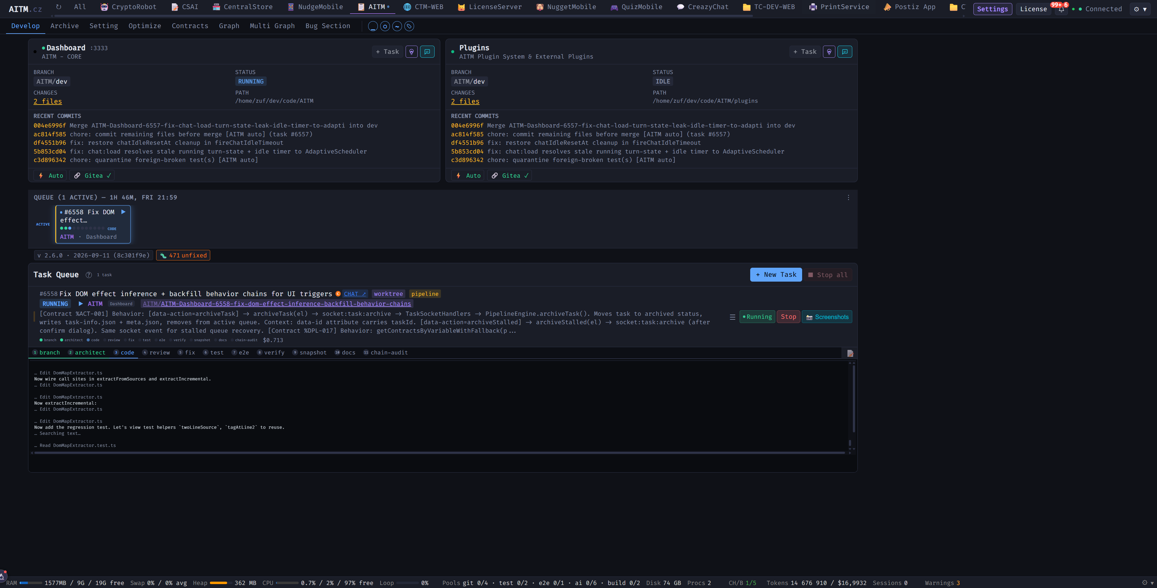This screenshot has width=1157, height=588.
Task: Open the QuizMobile project tab
Action: (x=636, y=7)
